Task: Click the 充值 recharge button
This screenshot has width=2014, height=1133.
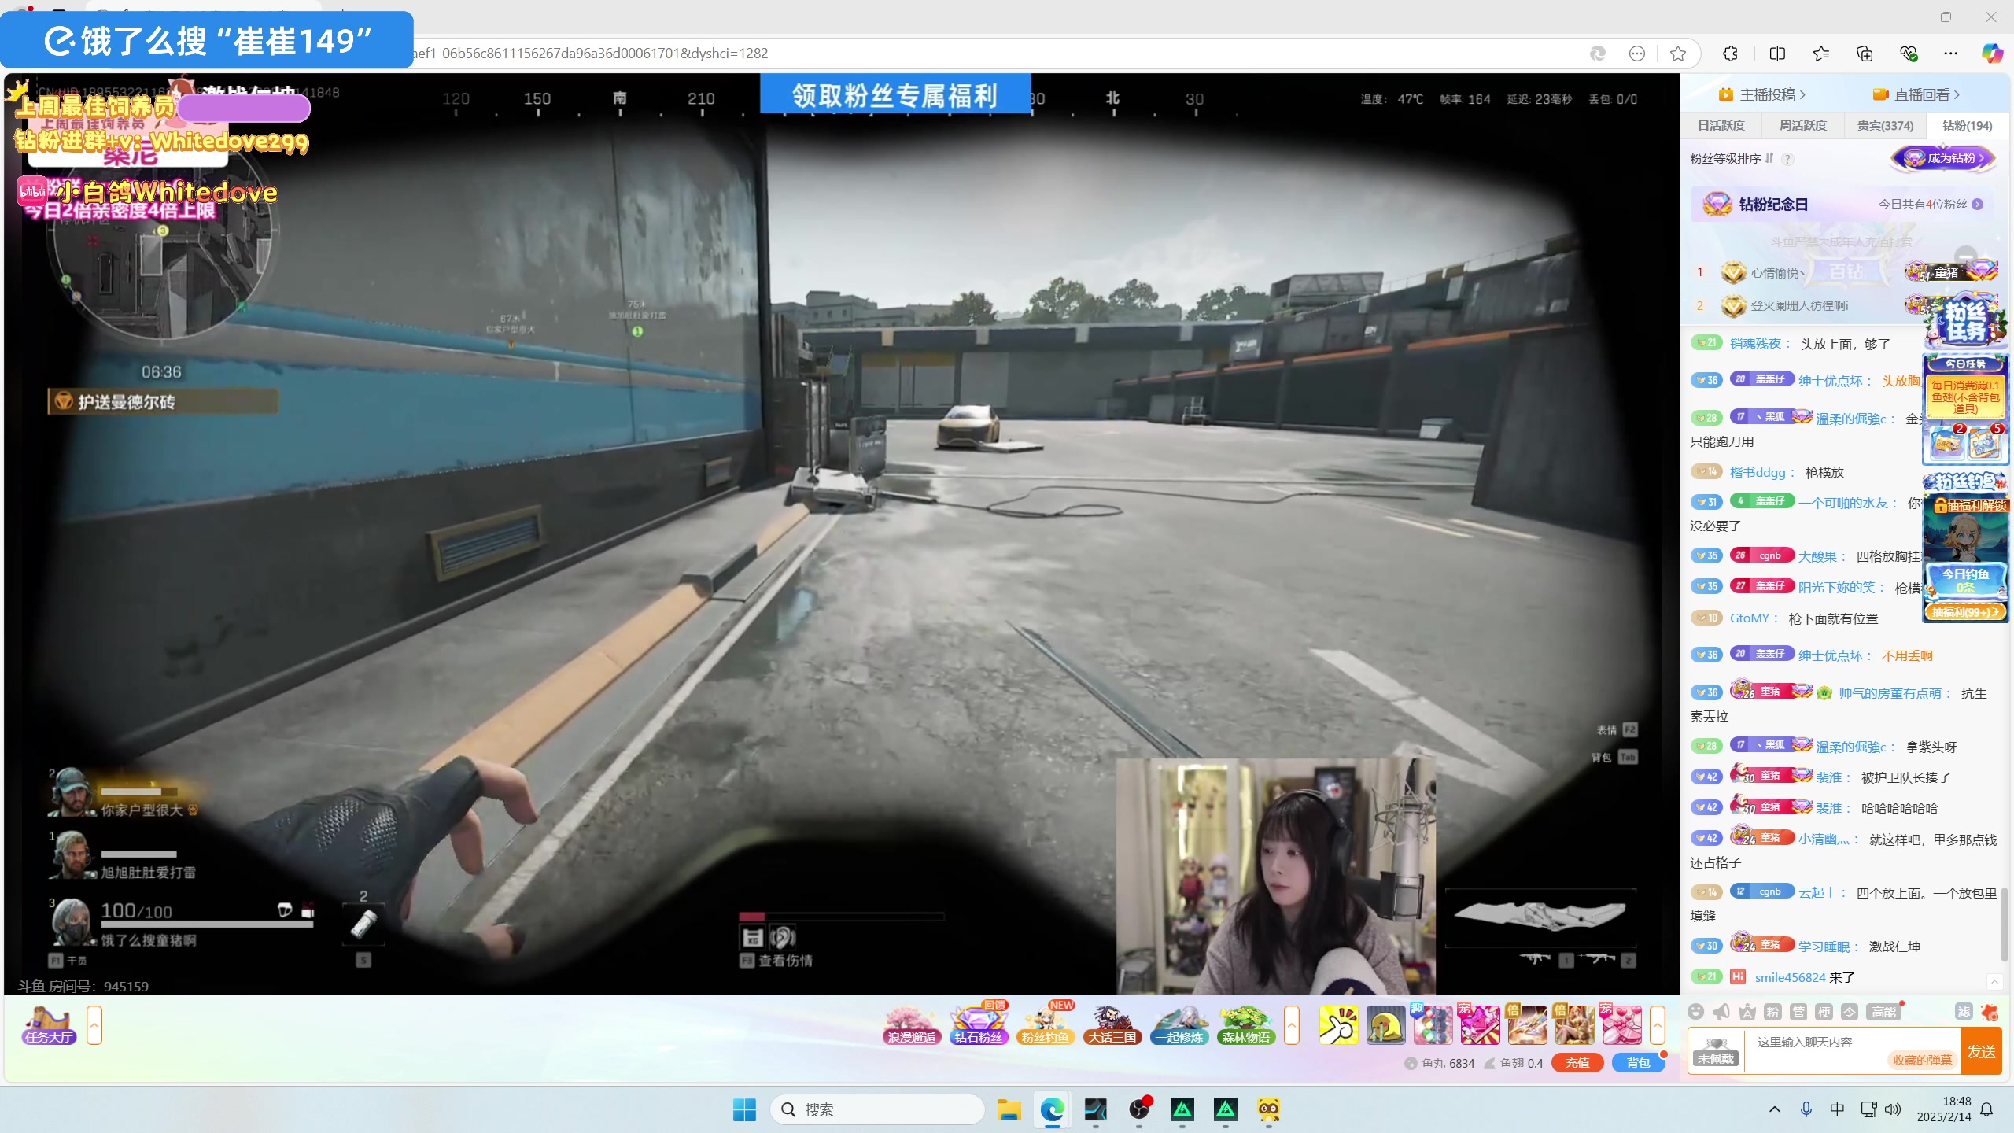Action: (x=1577, y=1063)
